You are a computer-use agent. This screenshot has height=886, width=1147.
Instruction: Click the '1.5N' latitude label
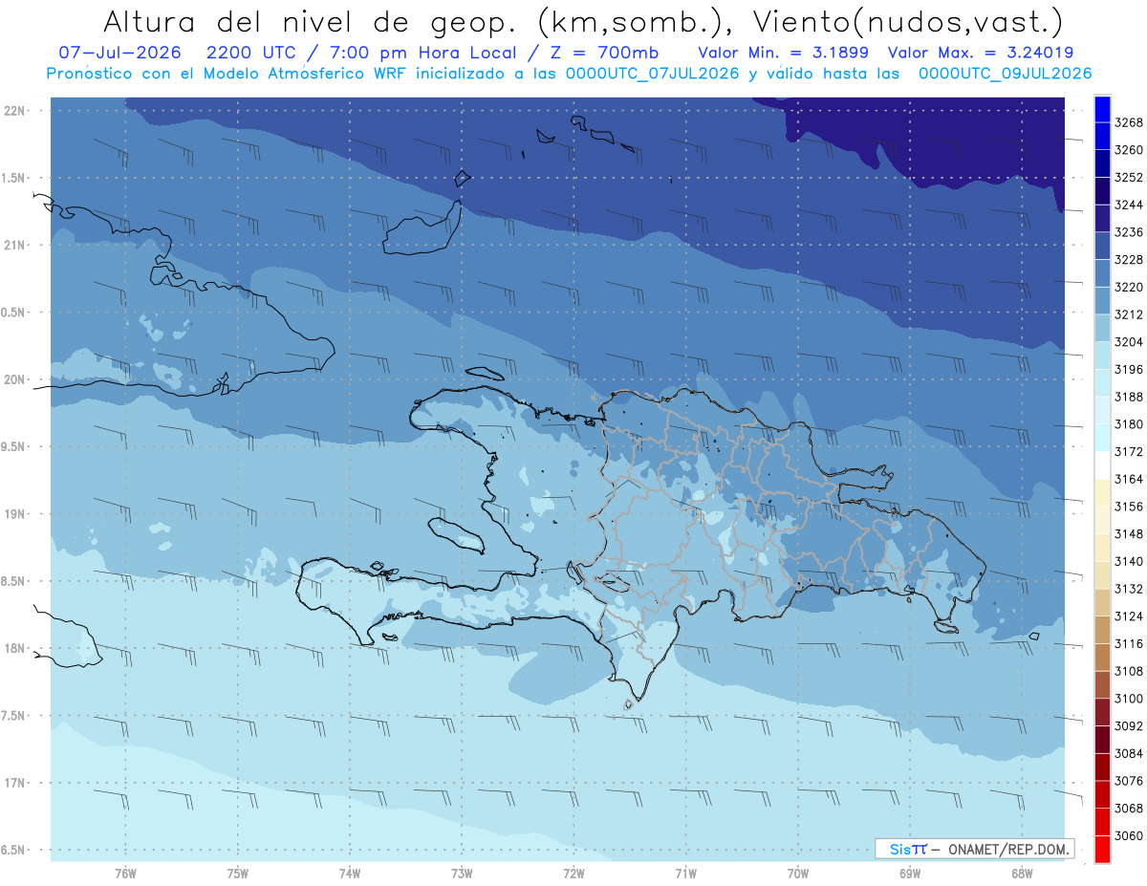pyautogui.click(x=13, y=178)
